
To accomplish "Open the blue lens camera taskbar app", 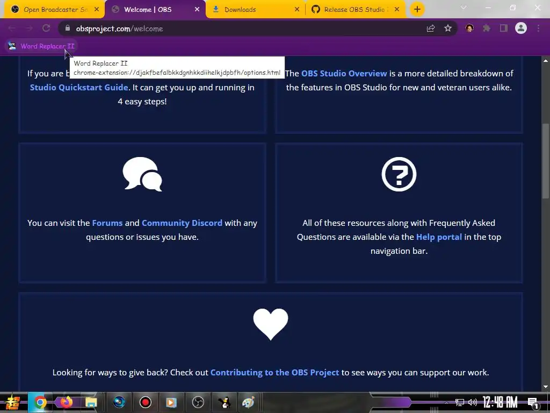I will click(x=119, y=402).
